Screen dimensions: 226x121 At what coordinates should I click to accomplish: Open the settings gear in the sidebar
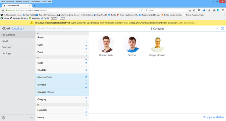click(x=4, y=118)
